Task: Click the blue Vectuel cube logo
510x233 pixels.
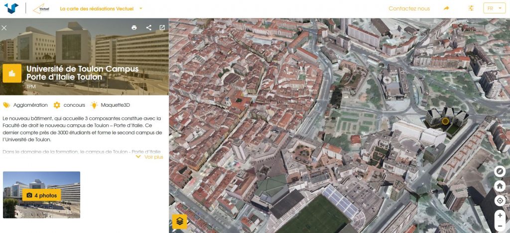Action: (11, 8)
